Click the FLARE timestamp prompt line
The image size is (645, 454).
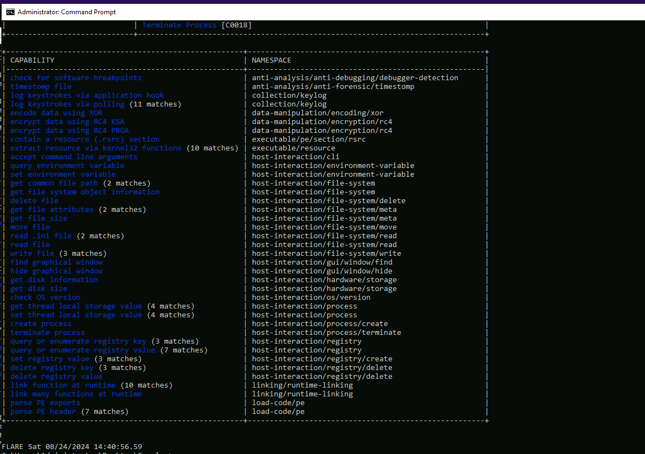click(x=72, y=447)
